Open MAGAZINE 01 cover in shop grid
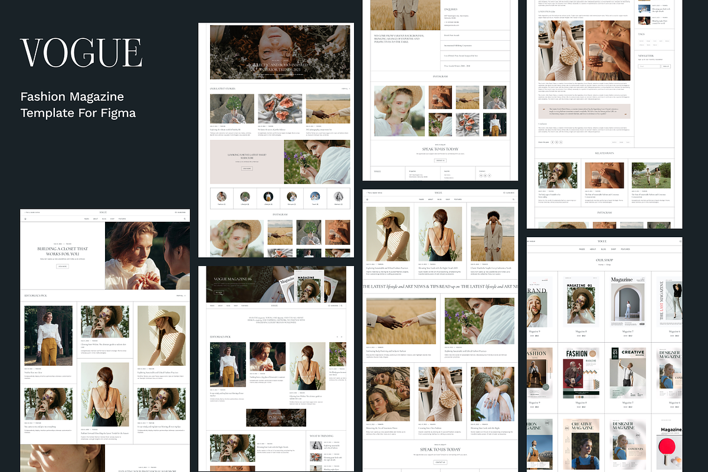The width and height of the screenshot is (708, 472). coord(581,301)
